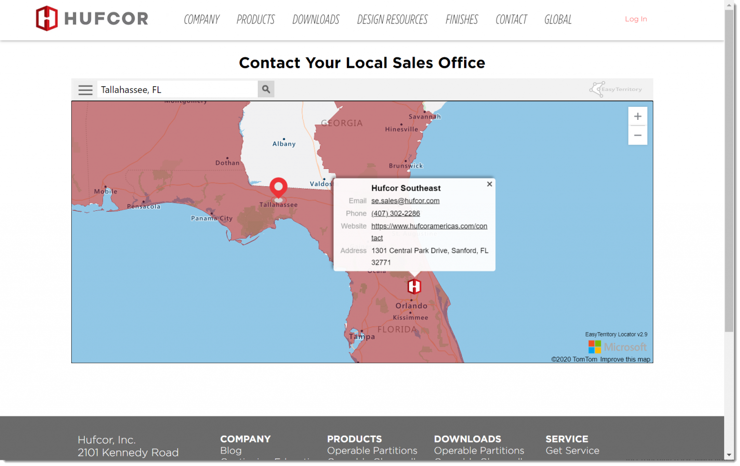Zoom in on the map

pyautogui.click(x=637, y=116)
